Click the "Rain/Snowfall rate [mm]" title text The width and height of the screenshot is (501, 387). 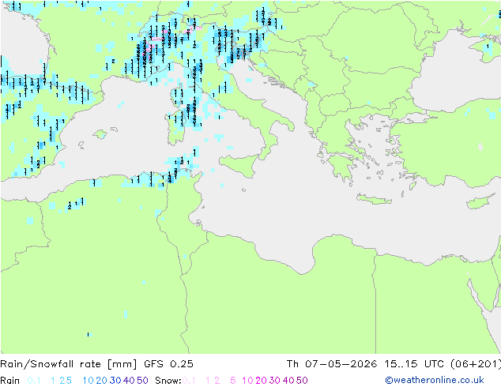point(69,363)
